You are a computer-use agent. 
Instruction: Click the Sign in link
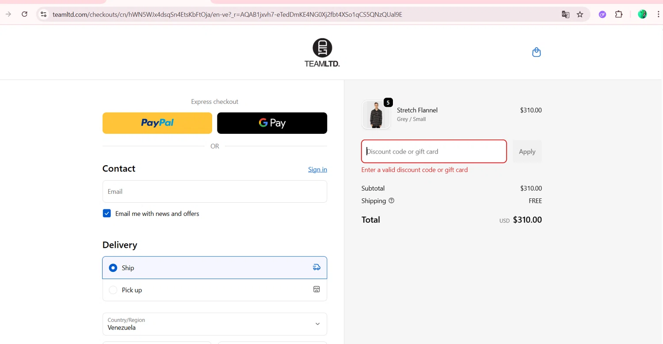(x=317, y=170)
